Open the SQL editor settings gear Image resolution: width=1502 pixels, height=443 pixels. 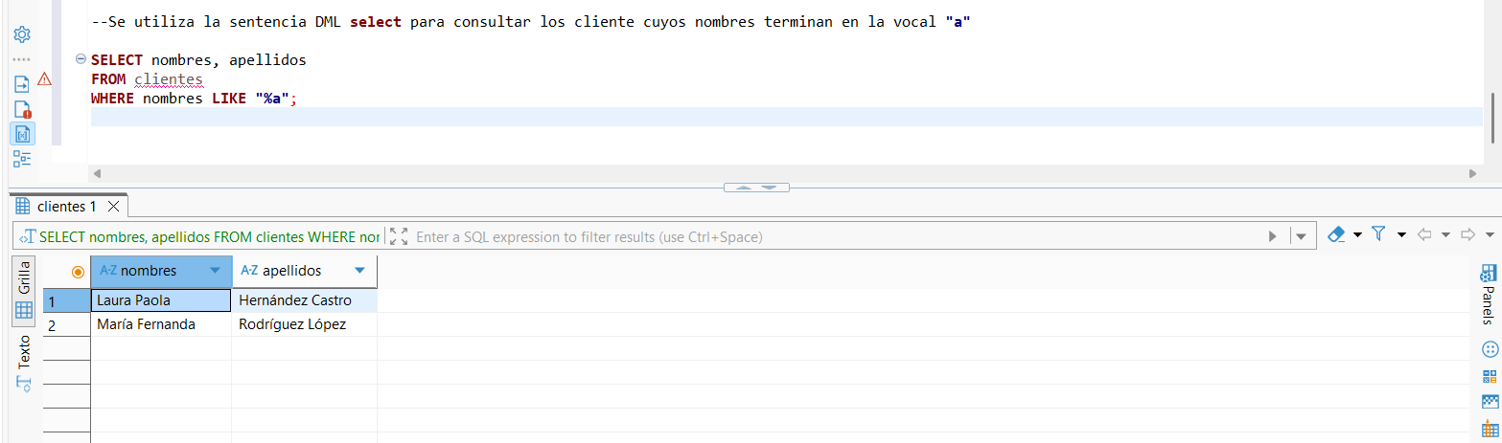coord(21,34)
